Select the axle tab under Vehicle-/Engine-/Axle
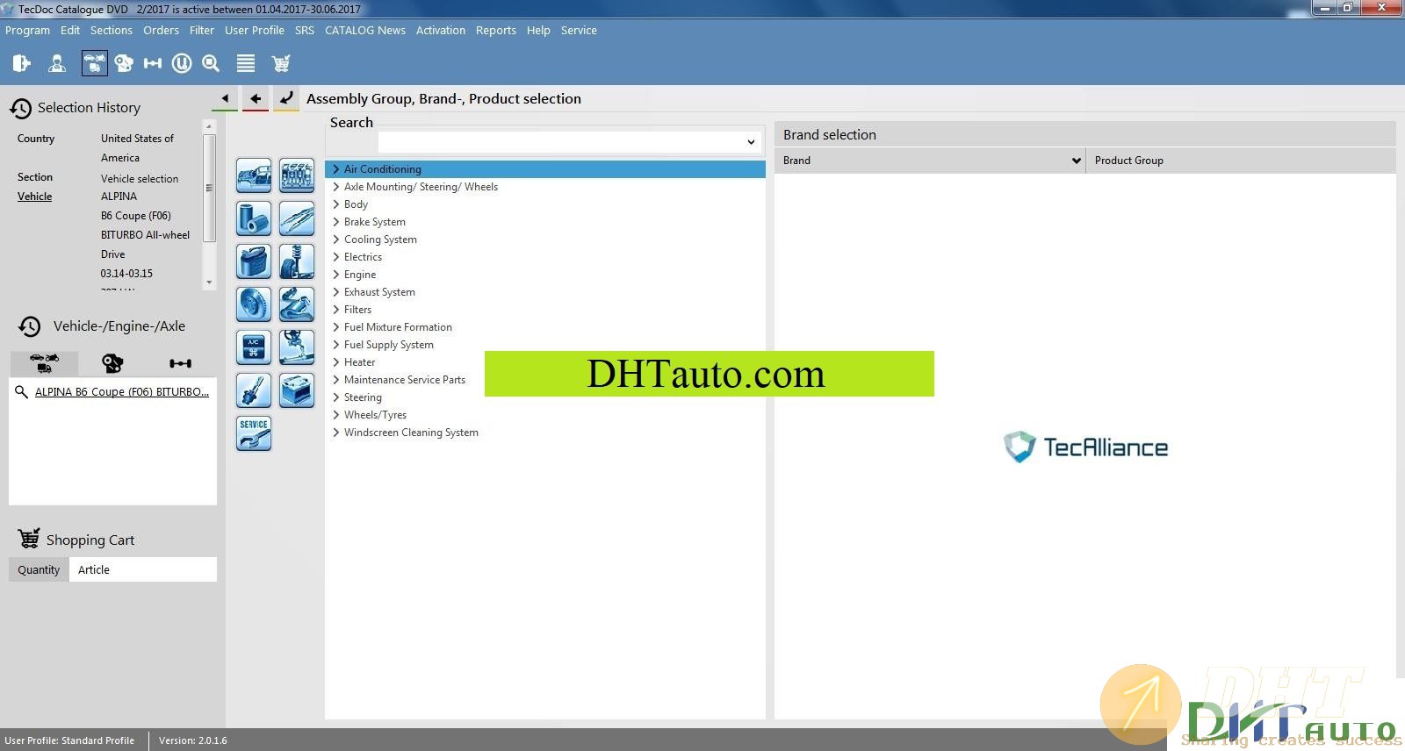Screen dimensions: 1405x751 click(x=180, y=363)
